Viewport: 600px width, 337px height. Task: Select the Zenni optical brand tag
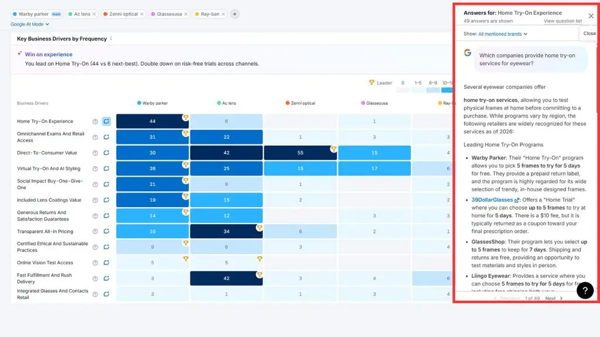(121, 14)
